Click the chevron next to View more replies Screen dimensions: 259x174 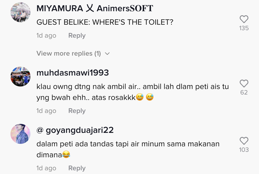pyautogui.click(x=107, y=54)
